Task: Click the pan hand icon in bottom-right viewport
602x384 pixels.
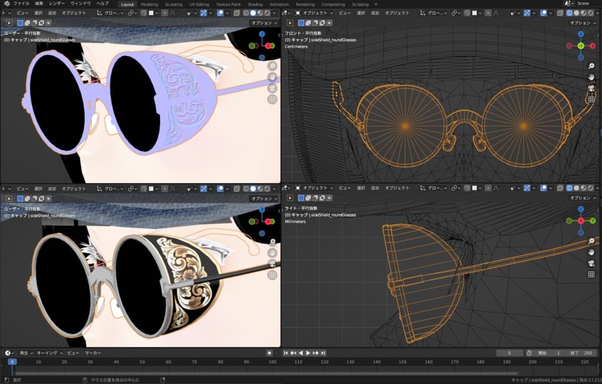Action: (591, 252)
